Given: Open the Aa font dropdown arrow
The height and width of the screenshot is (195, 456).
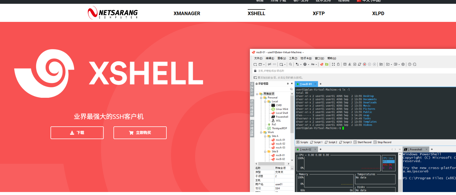Looking at the screenshot, I should [316, 65].
